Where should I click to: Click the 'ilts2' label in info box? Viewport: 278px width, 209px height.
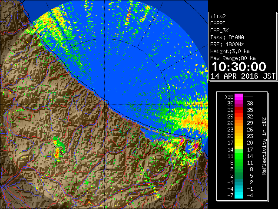coord(218,17)
